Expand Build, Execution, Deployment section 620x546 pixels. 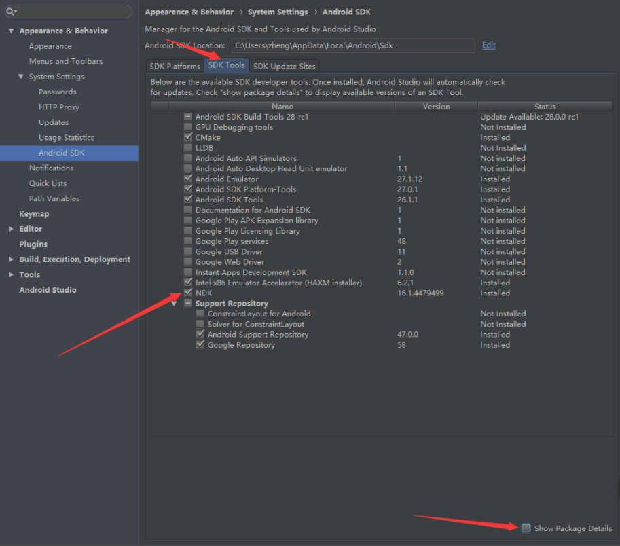coord(11,259)
